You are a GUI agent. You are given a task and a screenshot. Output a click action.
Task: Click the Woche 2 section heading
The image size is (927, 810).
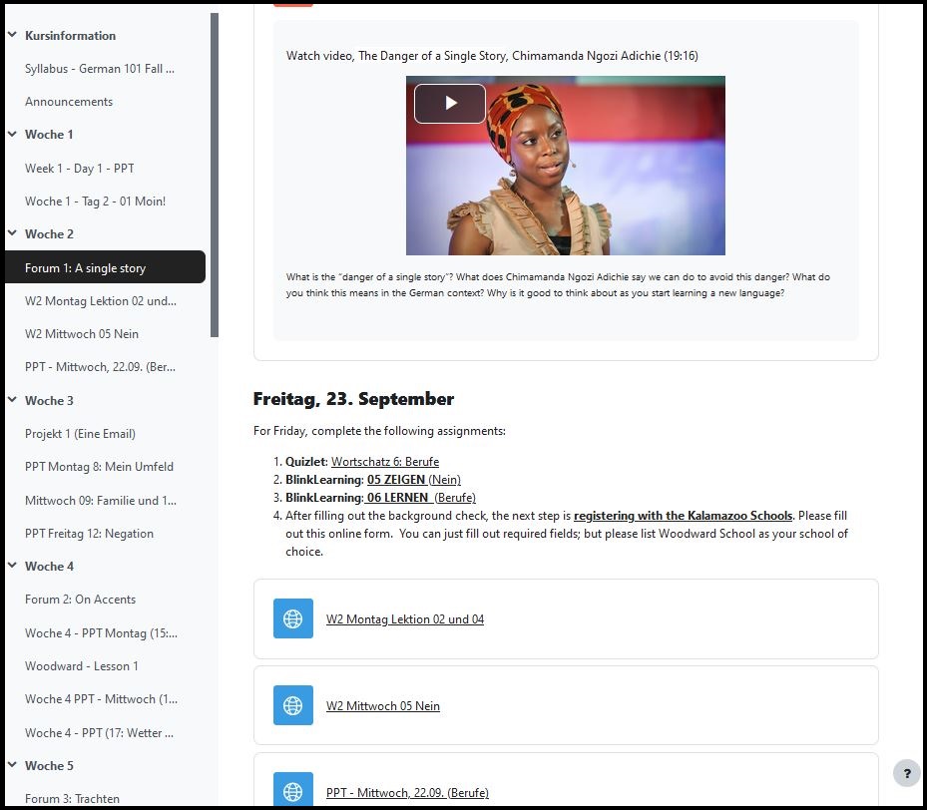pyautogui.click(x=49, y=234)
